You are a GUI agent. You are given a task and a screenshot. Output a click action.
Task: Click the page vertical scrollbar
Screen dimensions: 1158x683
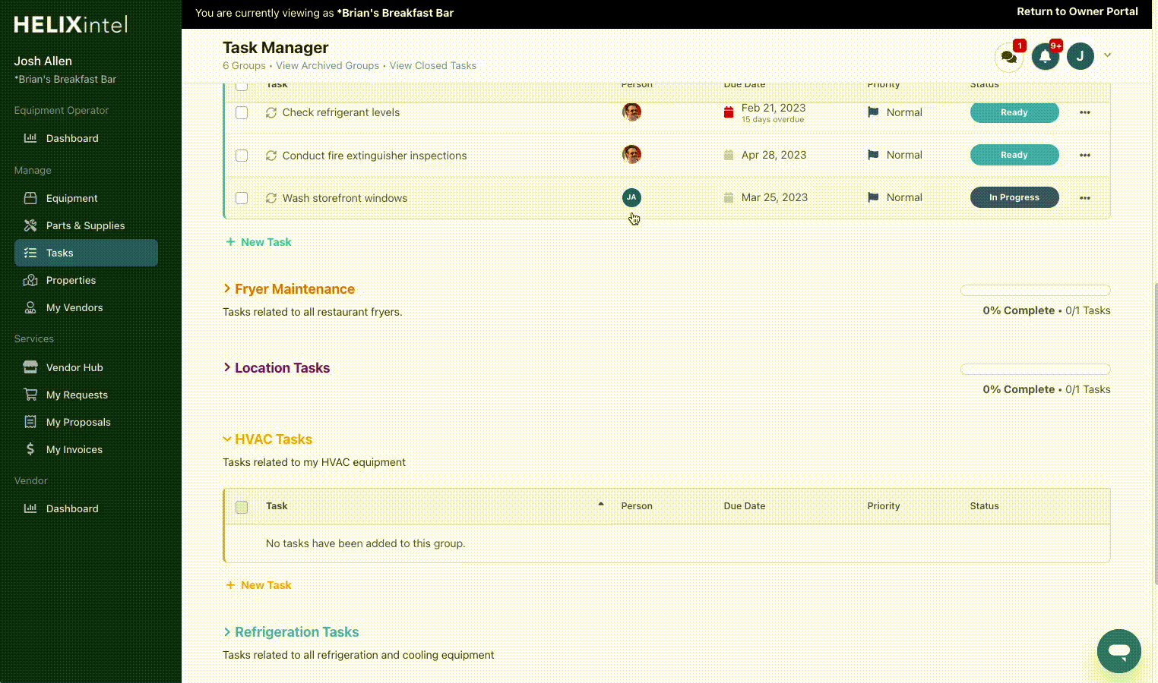point(1155,433)
